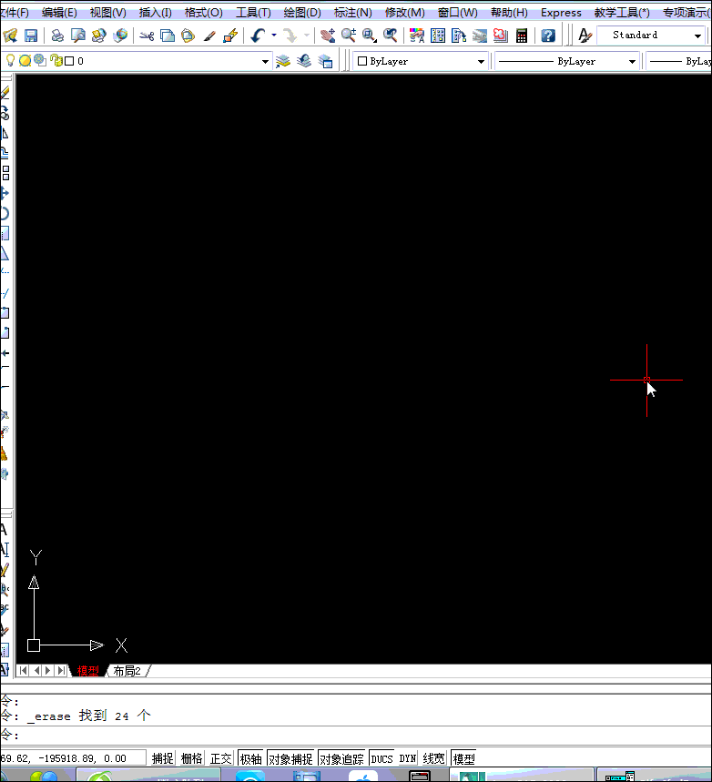The width and height of the screenshot is (712, 782).
Task: Click the Zoom Realtime magnifier icon
Action: (349, 36)
